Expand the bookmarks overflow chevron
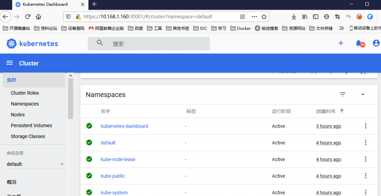381x196 pixels. coord(341,28)
